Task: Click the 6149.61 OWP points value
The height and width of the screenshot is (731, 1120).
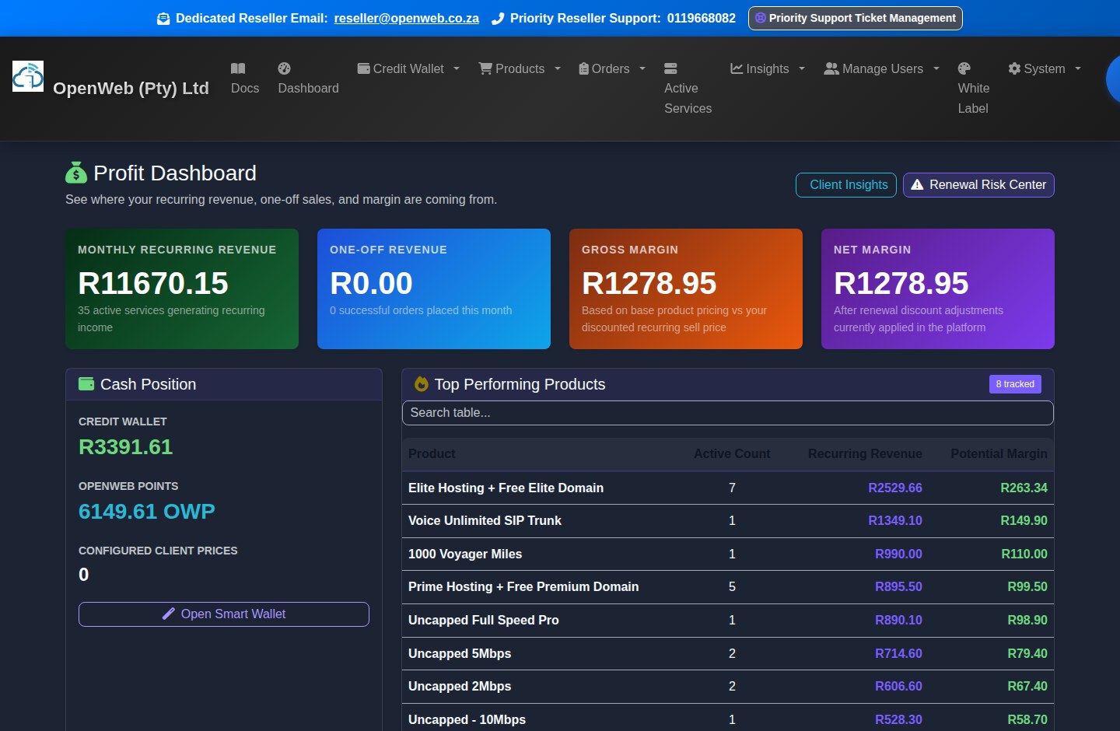Action: pyautogui.click(x=147, y=512)
